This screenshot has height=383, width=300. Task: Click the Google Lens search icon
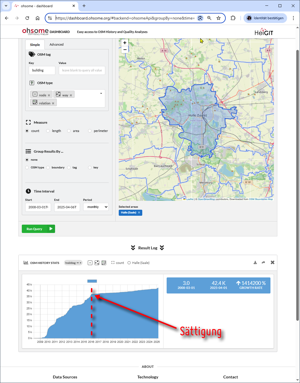coord(200,18)
